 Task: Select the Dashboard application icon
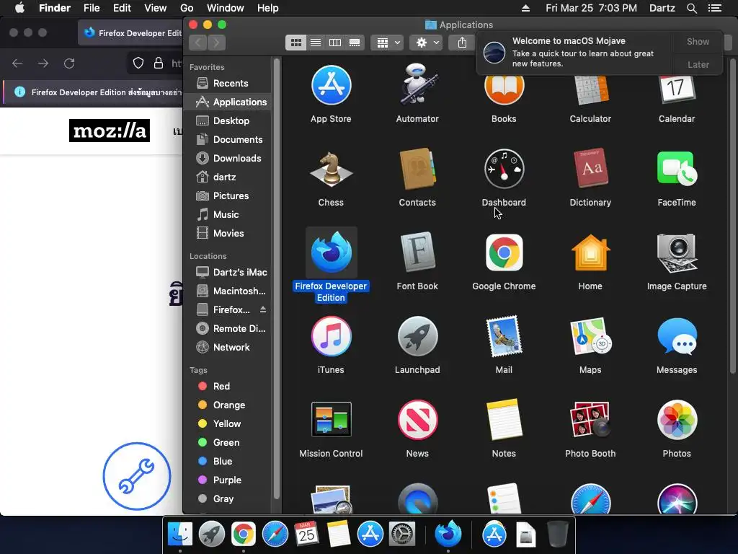[x=504, y=169]
